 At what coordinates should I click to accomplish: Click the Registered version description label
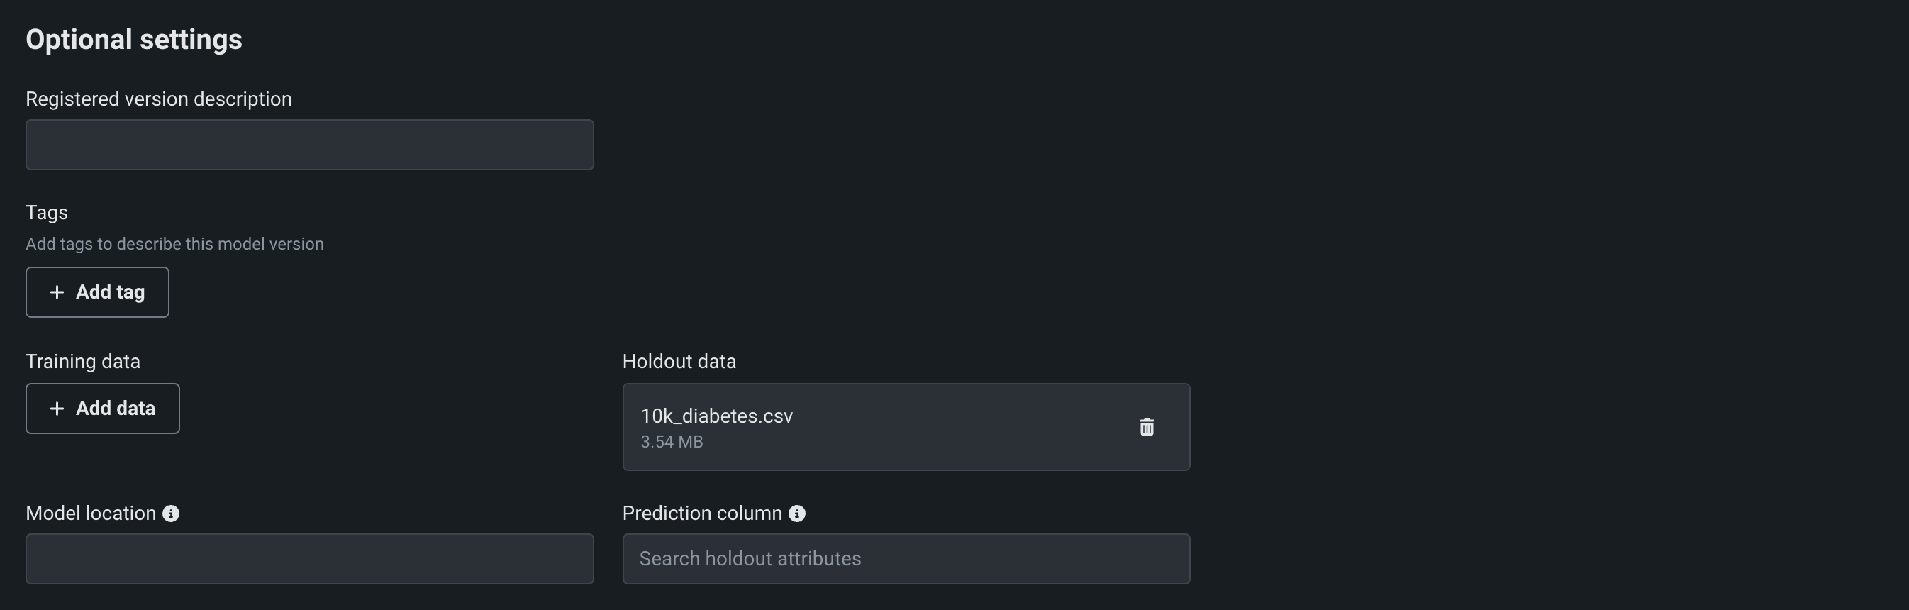tap(159, 99)
